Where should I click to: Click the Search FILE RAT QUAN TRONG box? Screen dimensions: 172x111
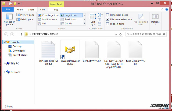coord(146,34)
